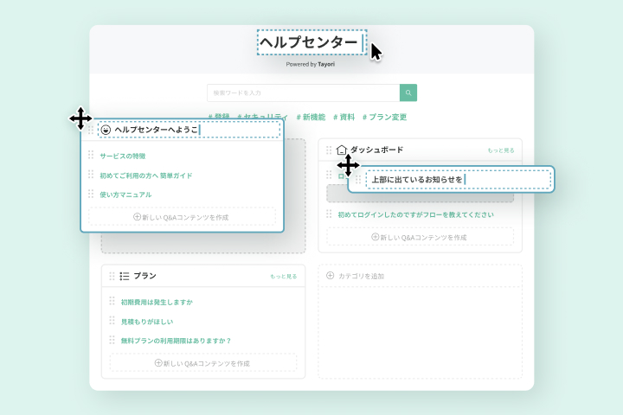Click the drag handle of the ダッシュボード category
The height and width of the screenshot is (415, 623).
click(329, 150)
